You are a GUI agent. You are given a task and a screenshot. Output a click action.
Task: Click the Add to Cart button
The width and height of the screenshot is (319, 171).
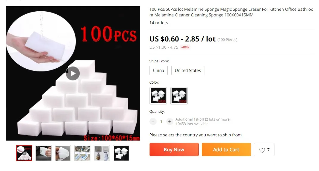tap(226, 150)
